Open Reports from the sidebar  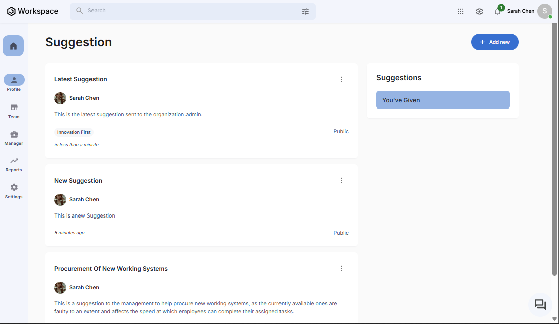click(14, 161)
